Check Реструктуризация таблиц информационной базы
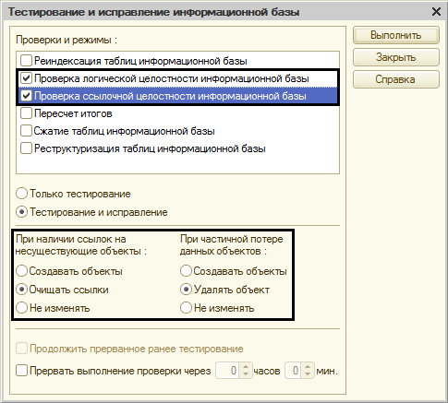Screen dimensions: 448x403 pyautogui.click(x=26, y=148)
